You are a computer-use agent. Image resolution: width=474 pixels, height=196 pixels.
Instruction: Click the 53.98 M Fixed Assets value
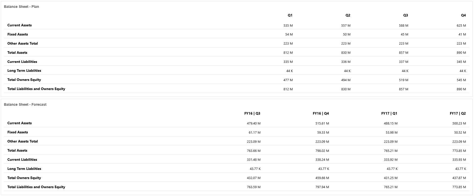[x=392, y=133]
